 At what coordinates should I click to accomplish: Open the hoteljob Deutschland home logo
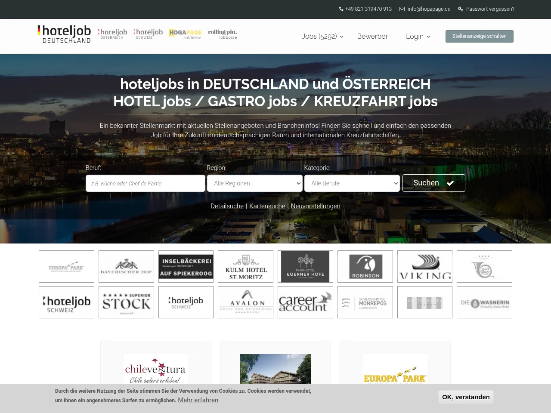click(64, 34)
